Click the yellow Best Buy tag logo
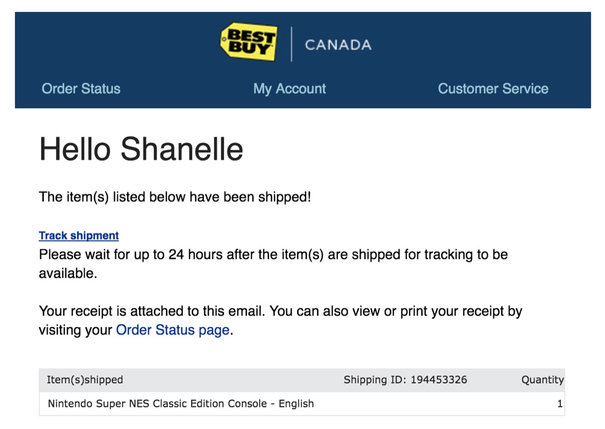605x429 pixels. coord(250,42)
